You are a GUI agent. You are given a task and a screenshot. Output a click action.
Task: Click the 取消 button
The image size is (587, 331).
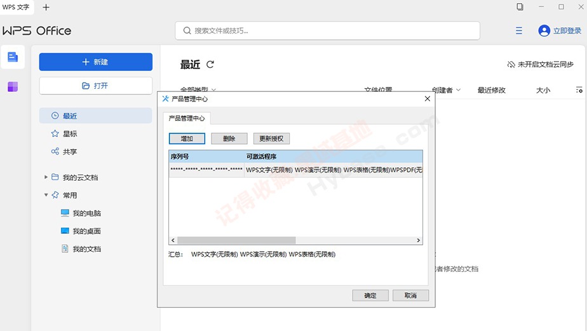[x=410, y=295]
